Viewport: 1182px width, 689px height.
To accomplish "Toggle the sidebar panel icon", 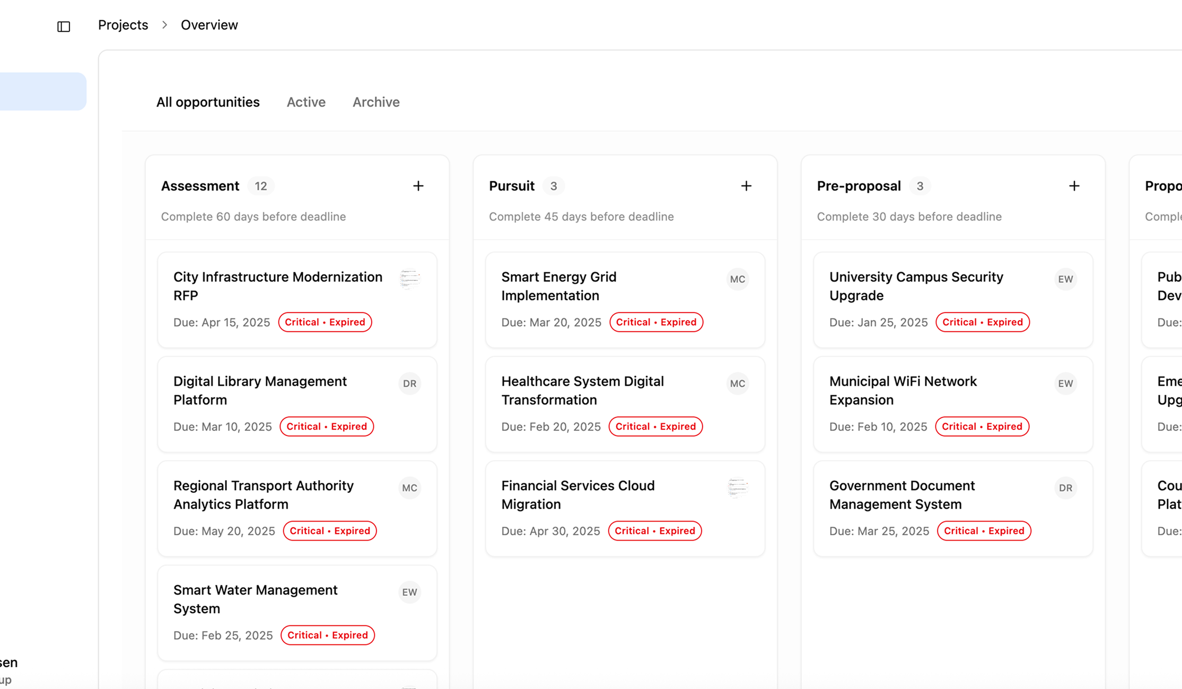I will click(x=64, y=26).
